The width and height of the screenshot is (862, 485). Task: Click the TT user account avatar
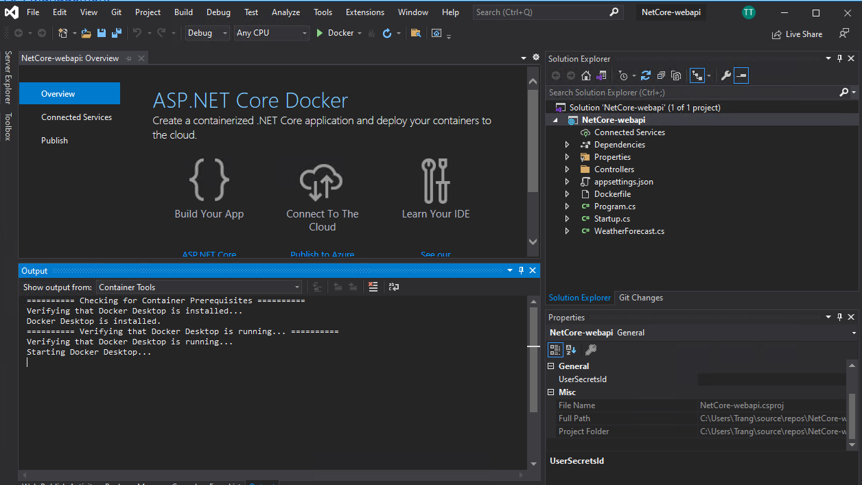(749, 12)
